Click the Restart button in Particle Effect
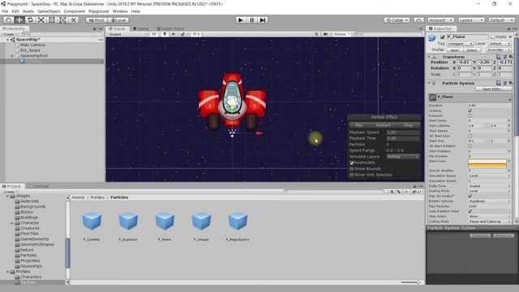The image size is (519, 292). pyautogui.click(x=383, y=126)
